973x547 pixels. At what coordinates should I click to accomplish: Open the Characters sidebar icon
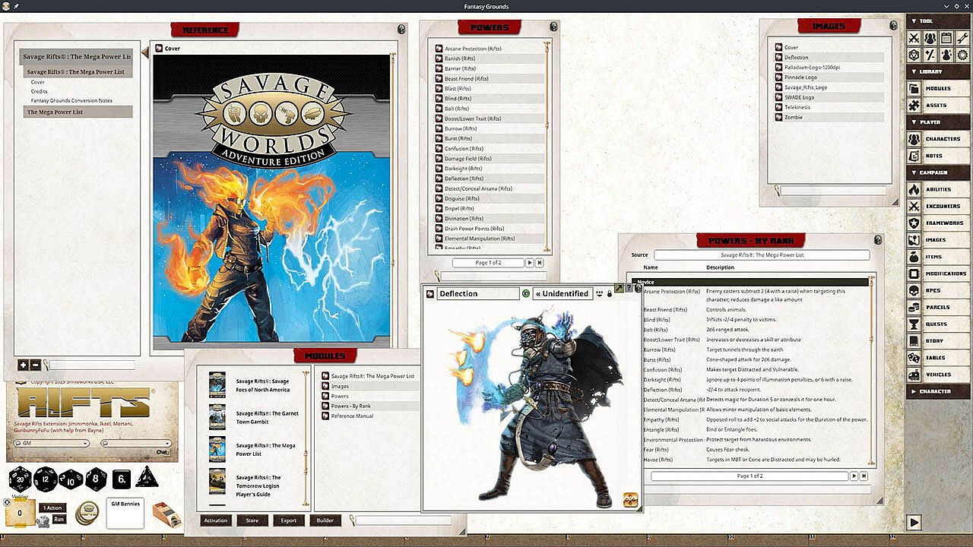(914, 139)
